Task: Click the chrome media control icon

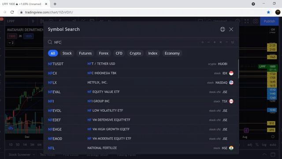Action: pyautogui.click(x=253, y=4)
